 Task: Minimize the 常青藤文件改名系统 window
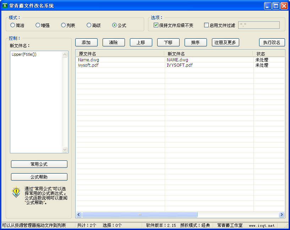click(x=268, y=6)
